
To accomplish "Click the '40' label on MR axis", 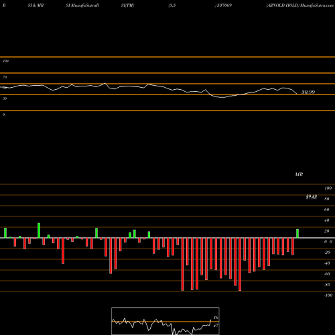I will pyautogui.click(x=327, y=220).
